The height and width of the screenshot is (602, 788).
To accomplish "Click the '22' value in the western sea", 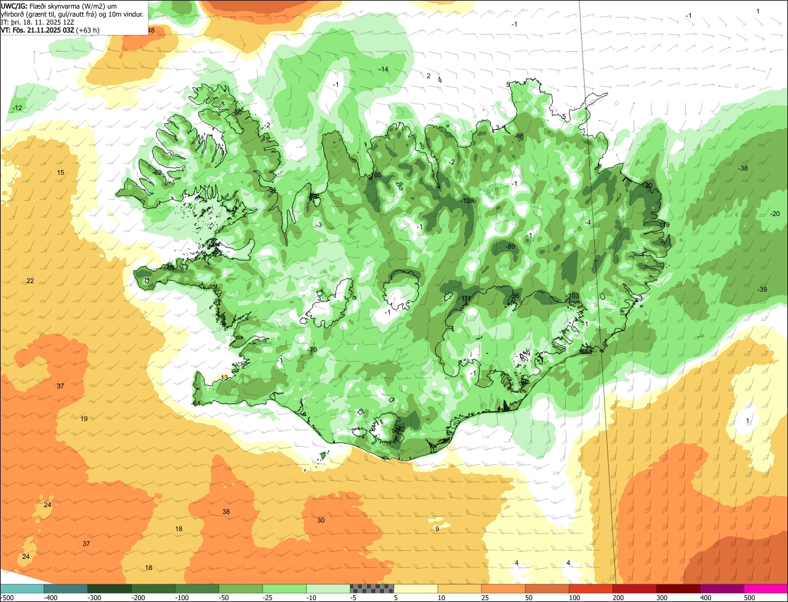I will coord(30,281).
